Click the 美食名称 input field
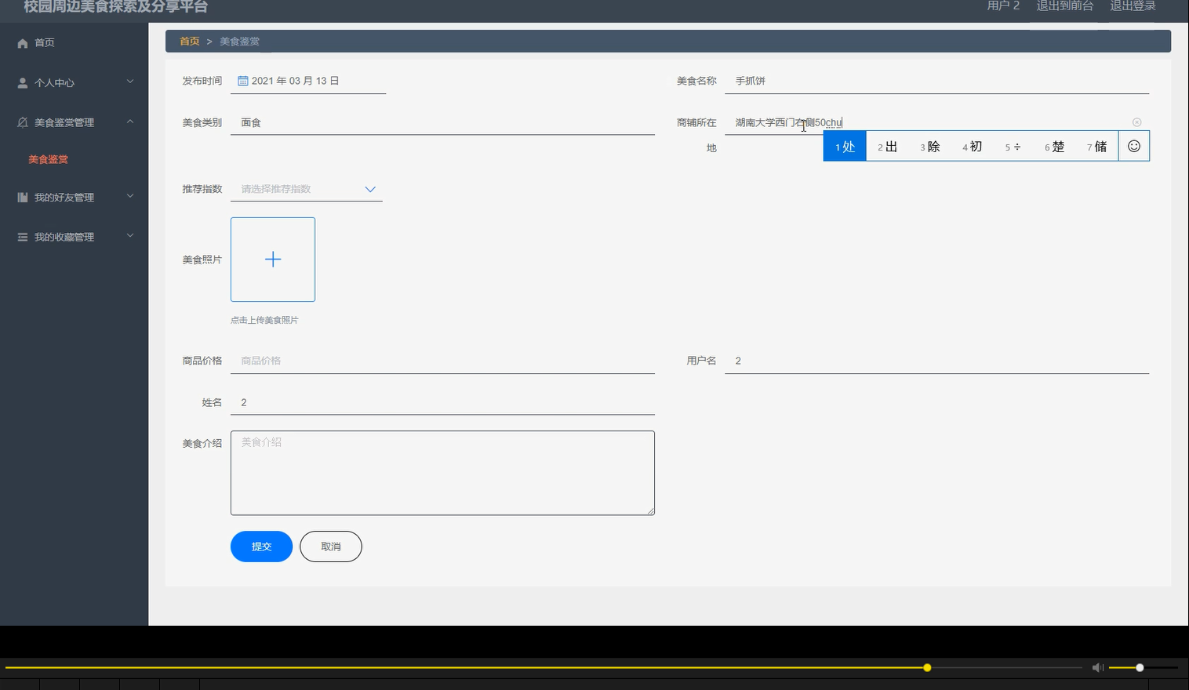This screenshot has height=690, width=1189. coord(936,81)
